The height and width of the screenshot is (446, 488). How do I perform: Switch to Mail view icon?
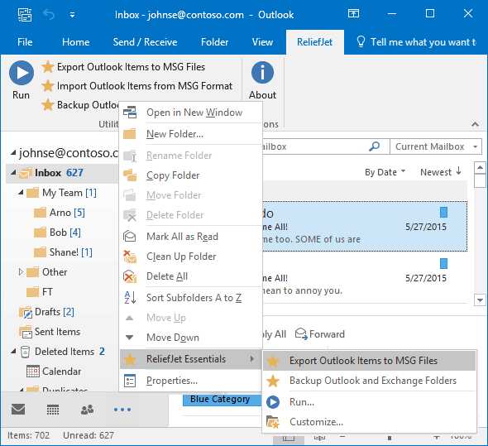(18, 410)
